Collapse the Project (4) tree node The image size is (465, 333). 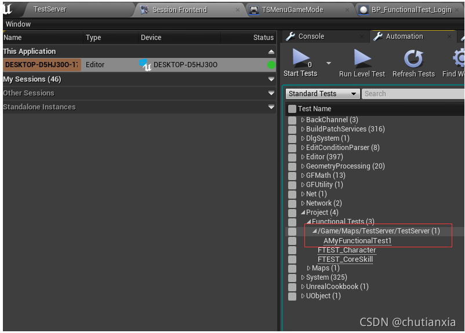coord(303,213)
